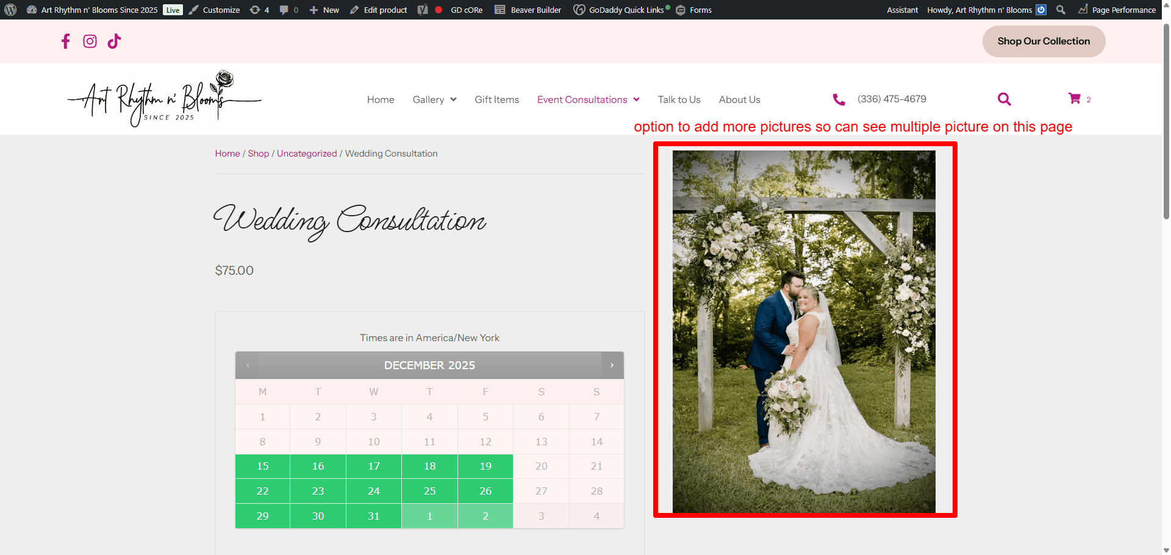Open the WordPress logo menu
Screen dimensions: 1171x555
point(10,10)
